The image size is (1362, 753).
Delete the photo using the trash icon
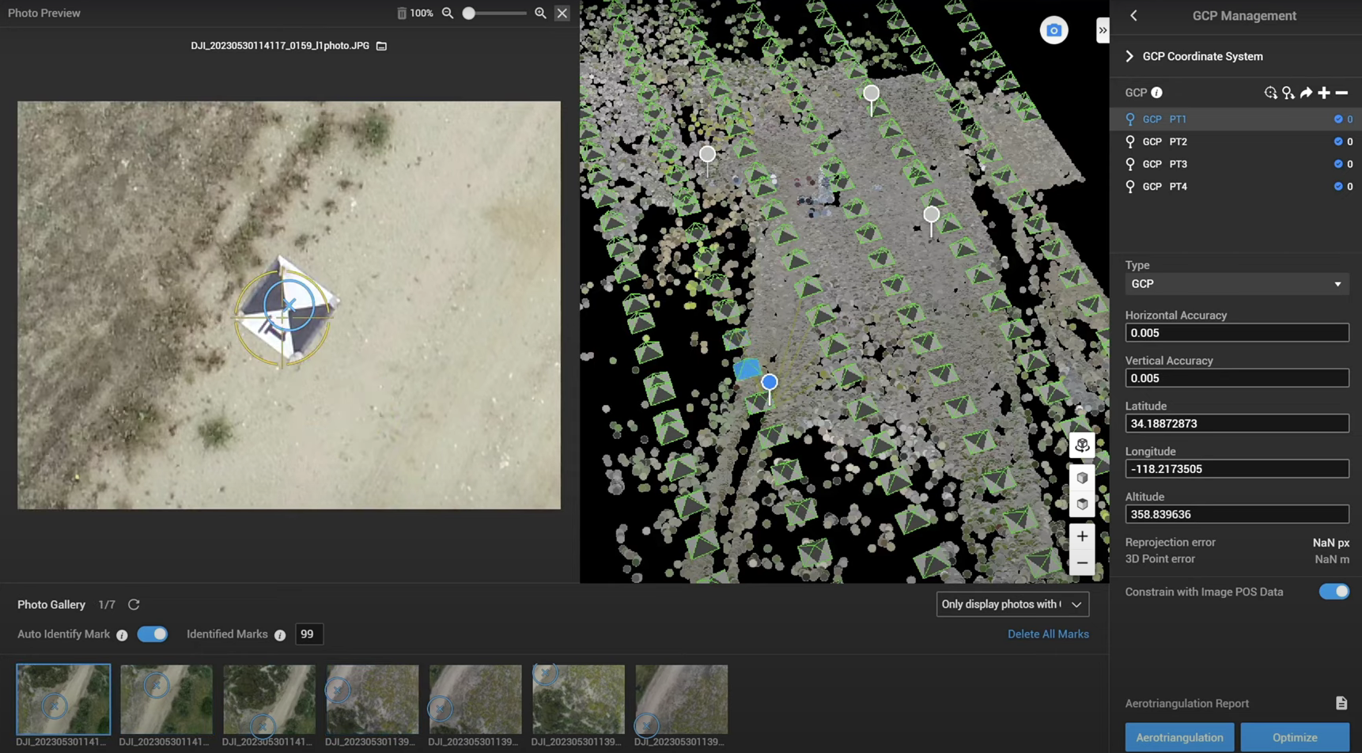point(402,13)
